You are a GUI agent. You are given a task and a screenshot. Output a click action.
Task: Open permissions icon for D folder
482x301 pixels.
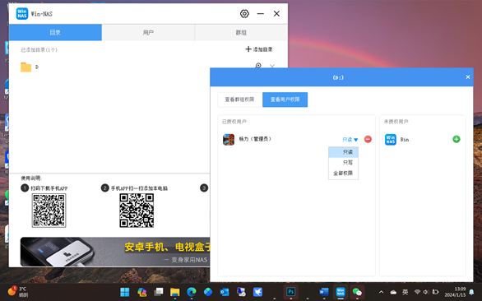(x=258, y=66)
